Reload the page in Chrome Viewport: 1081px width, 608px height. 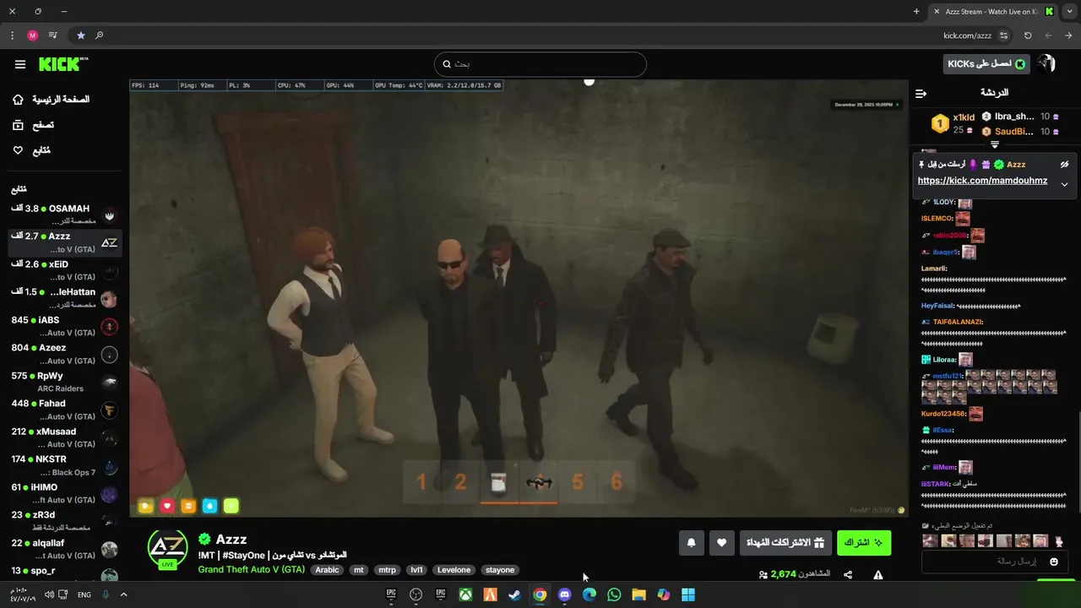click(1028, 35)
